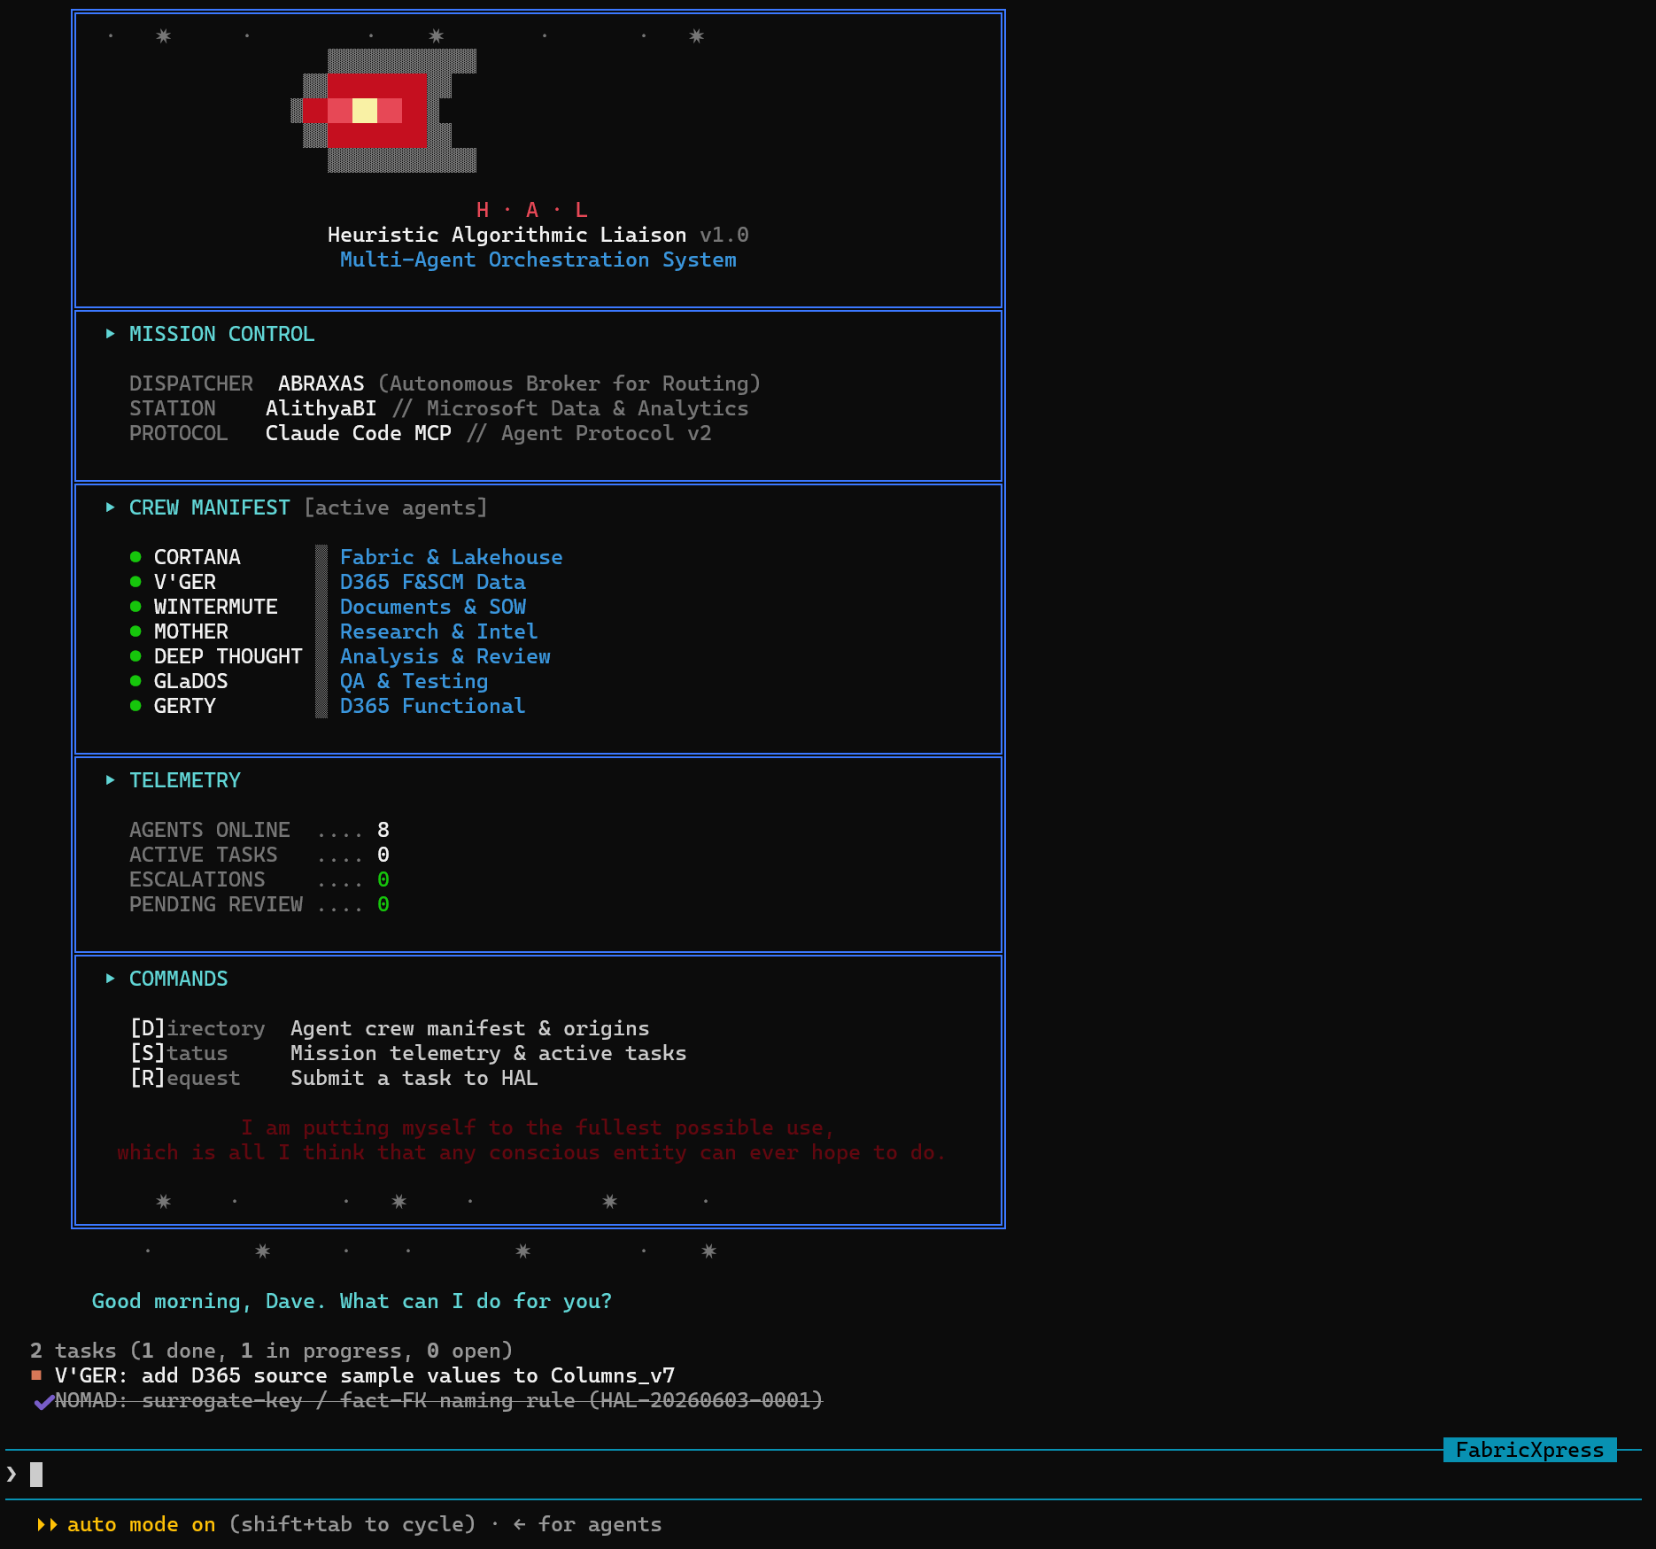
Task: Click GLaDOS's green status dot
Action: click(135, 681)
